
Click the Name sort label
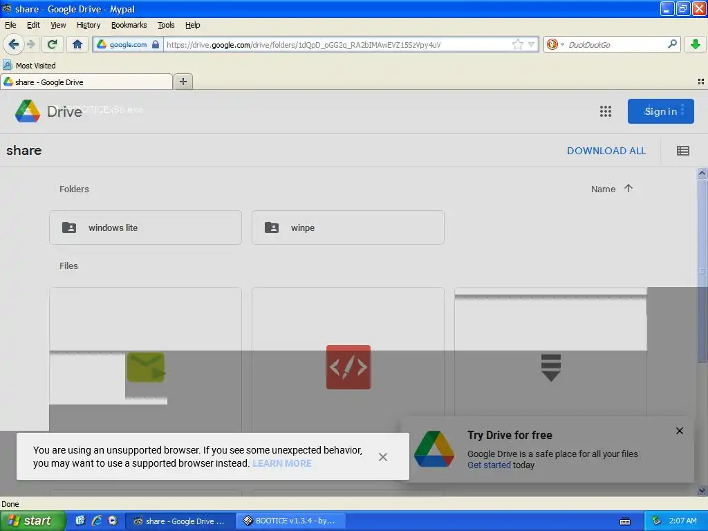click(x=603, y=189)
